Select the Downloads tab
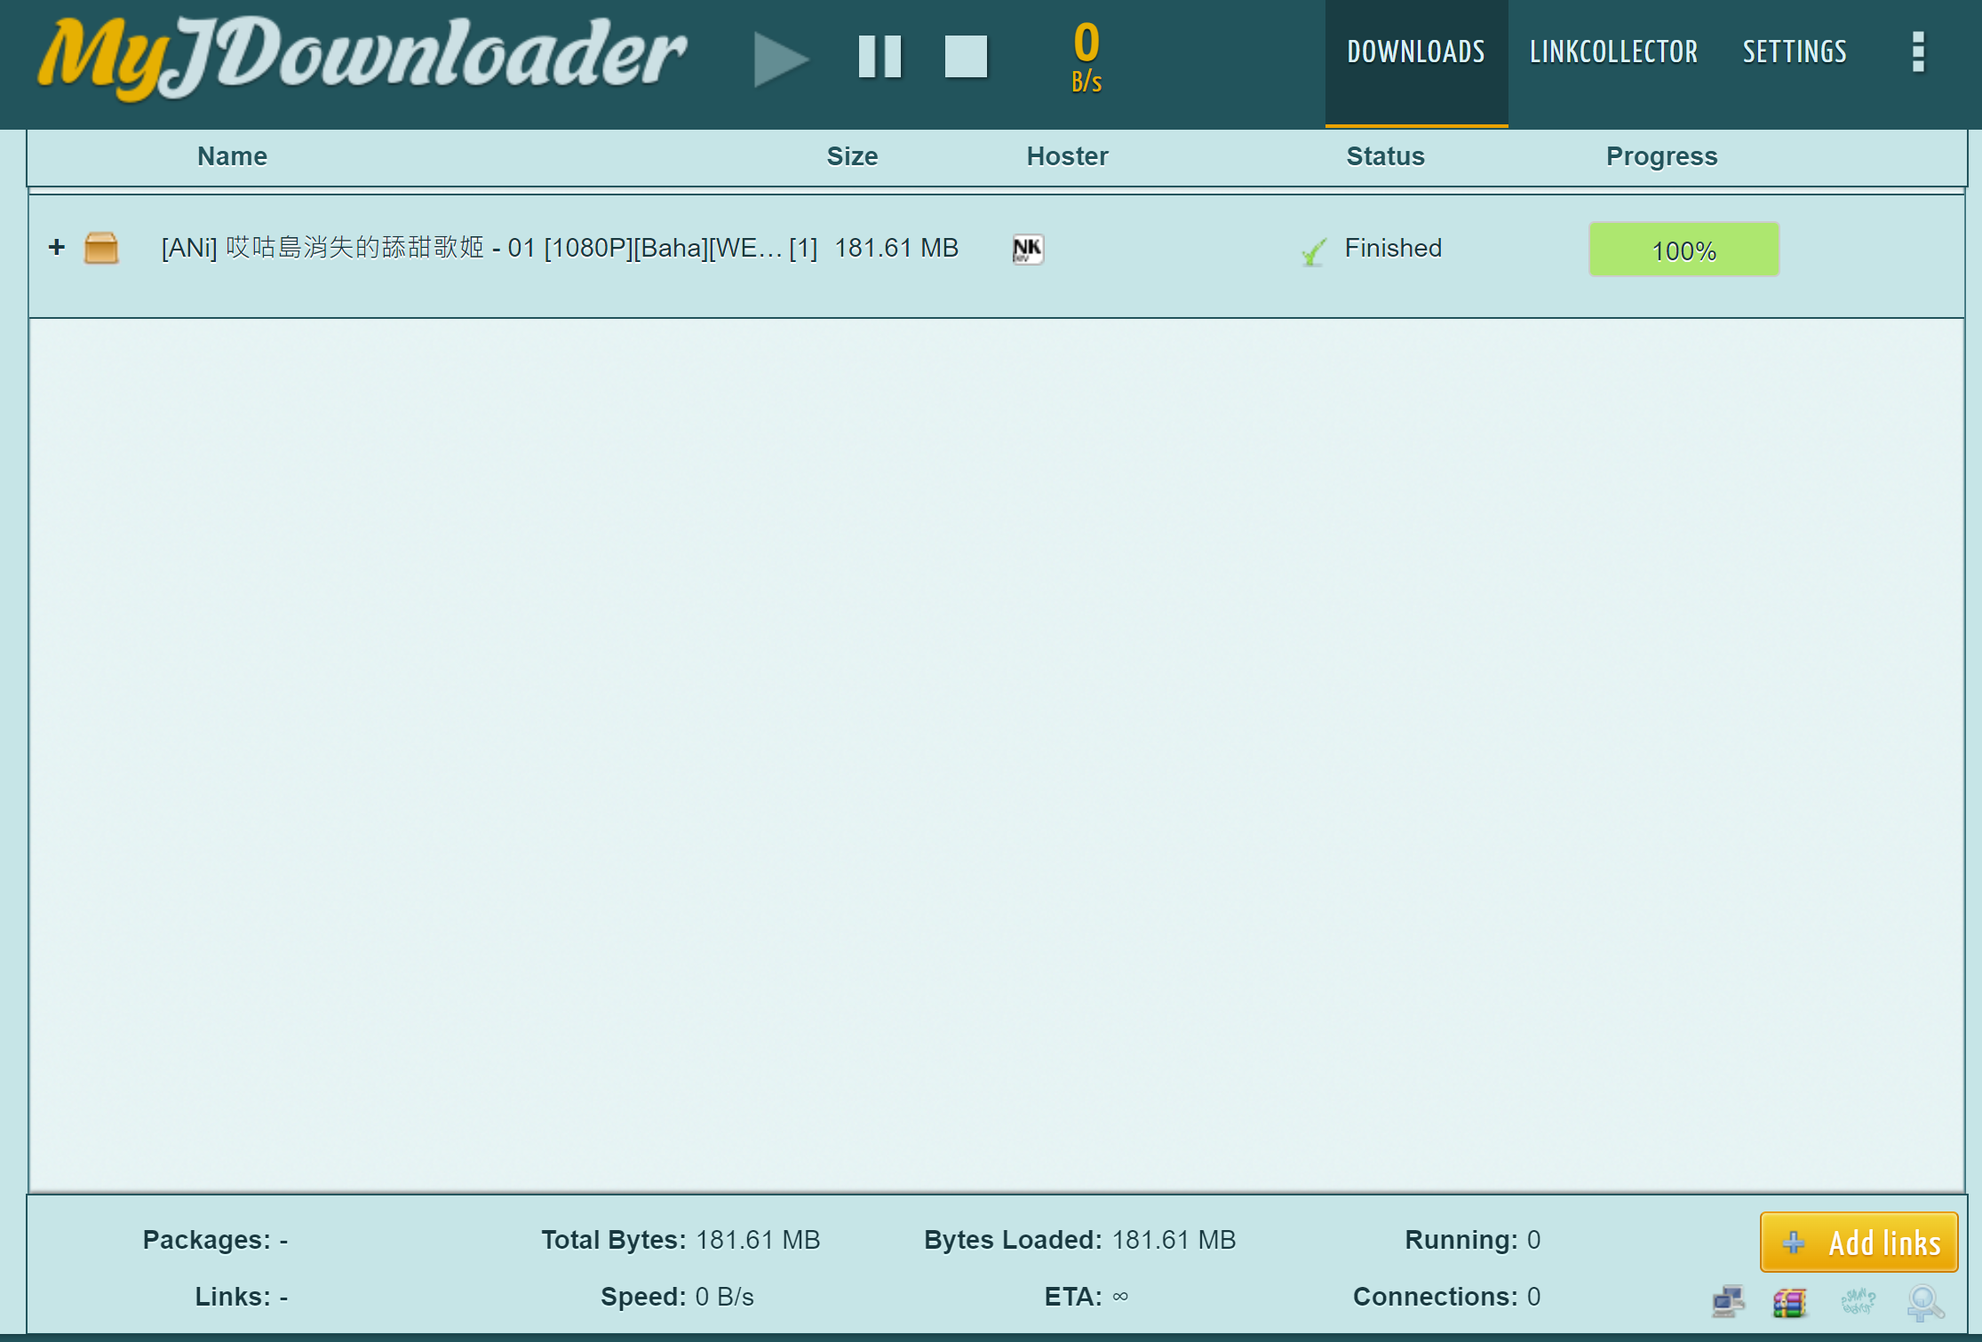 pyautogui.click(x=1415, y=52)
